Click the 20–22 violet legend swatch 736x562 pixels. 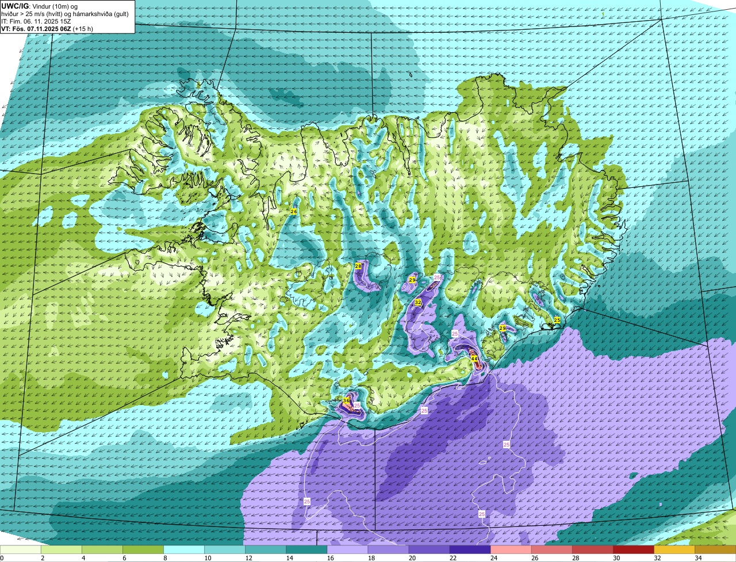pos(429,550)
